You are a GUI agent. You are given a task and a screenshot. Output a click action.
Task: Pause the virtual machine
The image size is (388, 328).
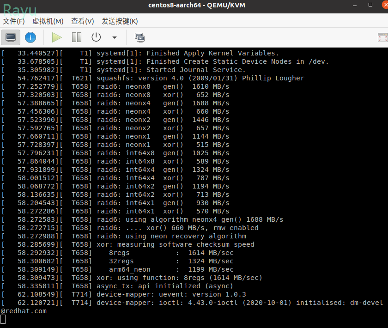(x=77, y=37)
